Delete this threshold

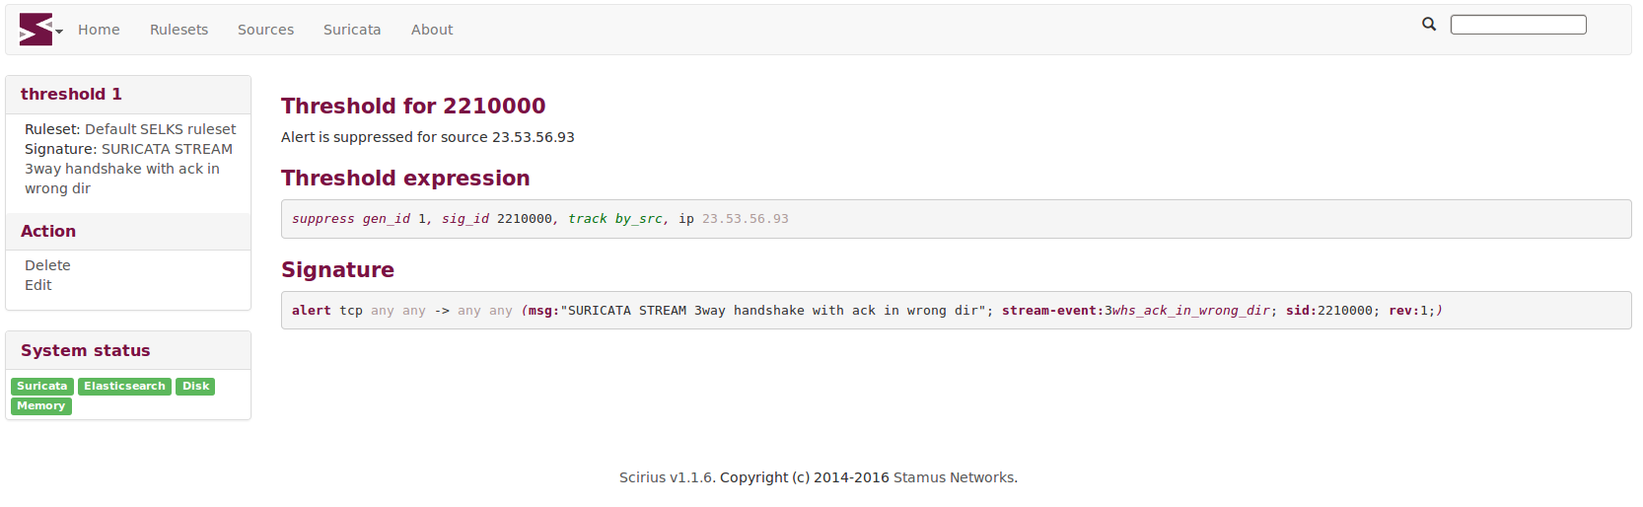(x=47, y=265)
